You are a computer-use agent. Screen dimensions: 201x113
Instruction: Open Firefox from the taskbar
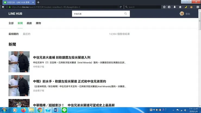(x=23, y=110)
